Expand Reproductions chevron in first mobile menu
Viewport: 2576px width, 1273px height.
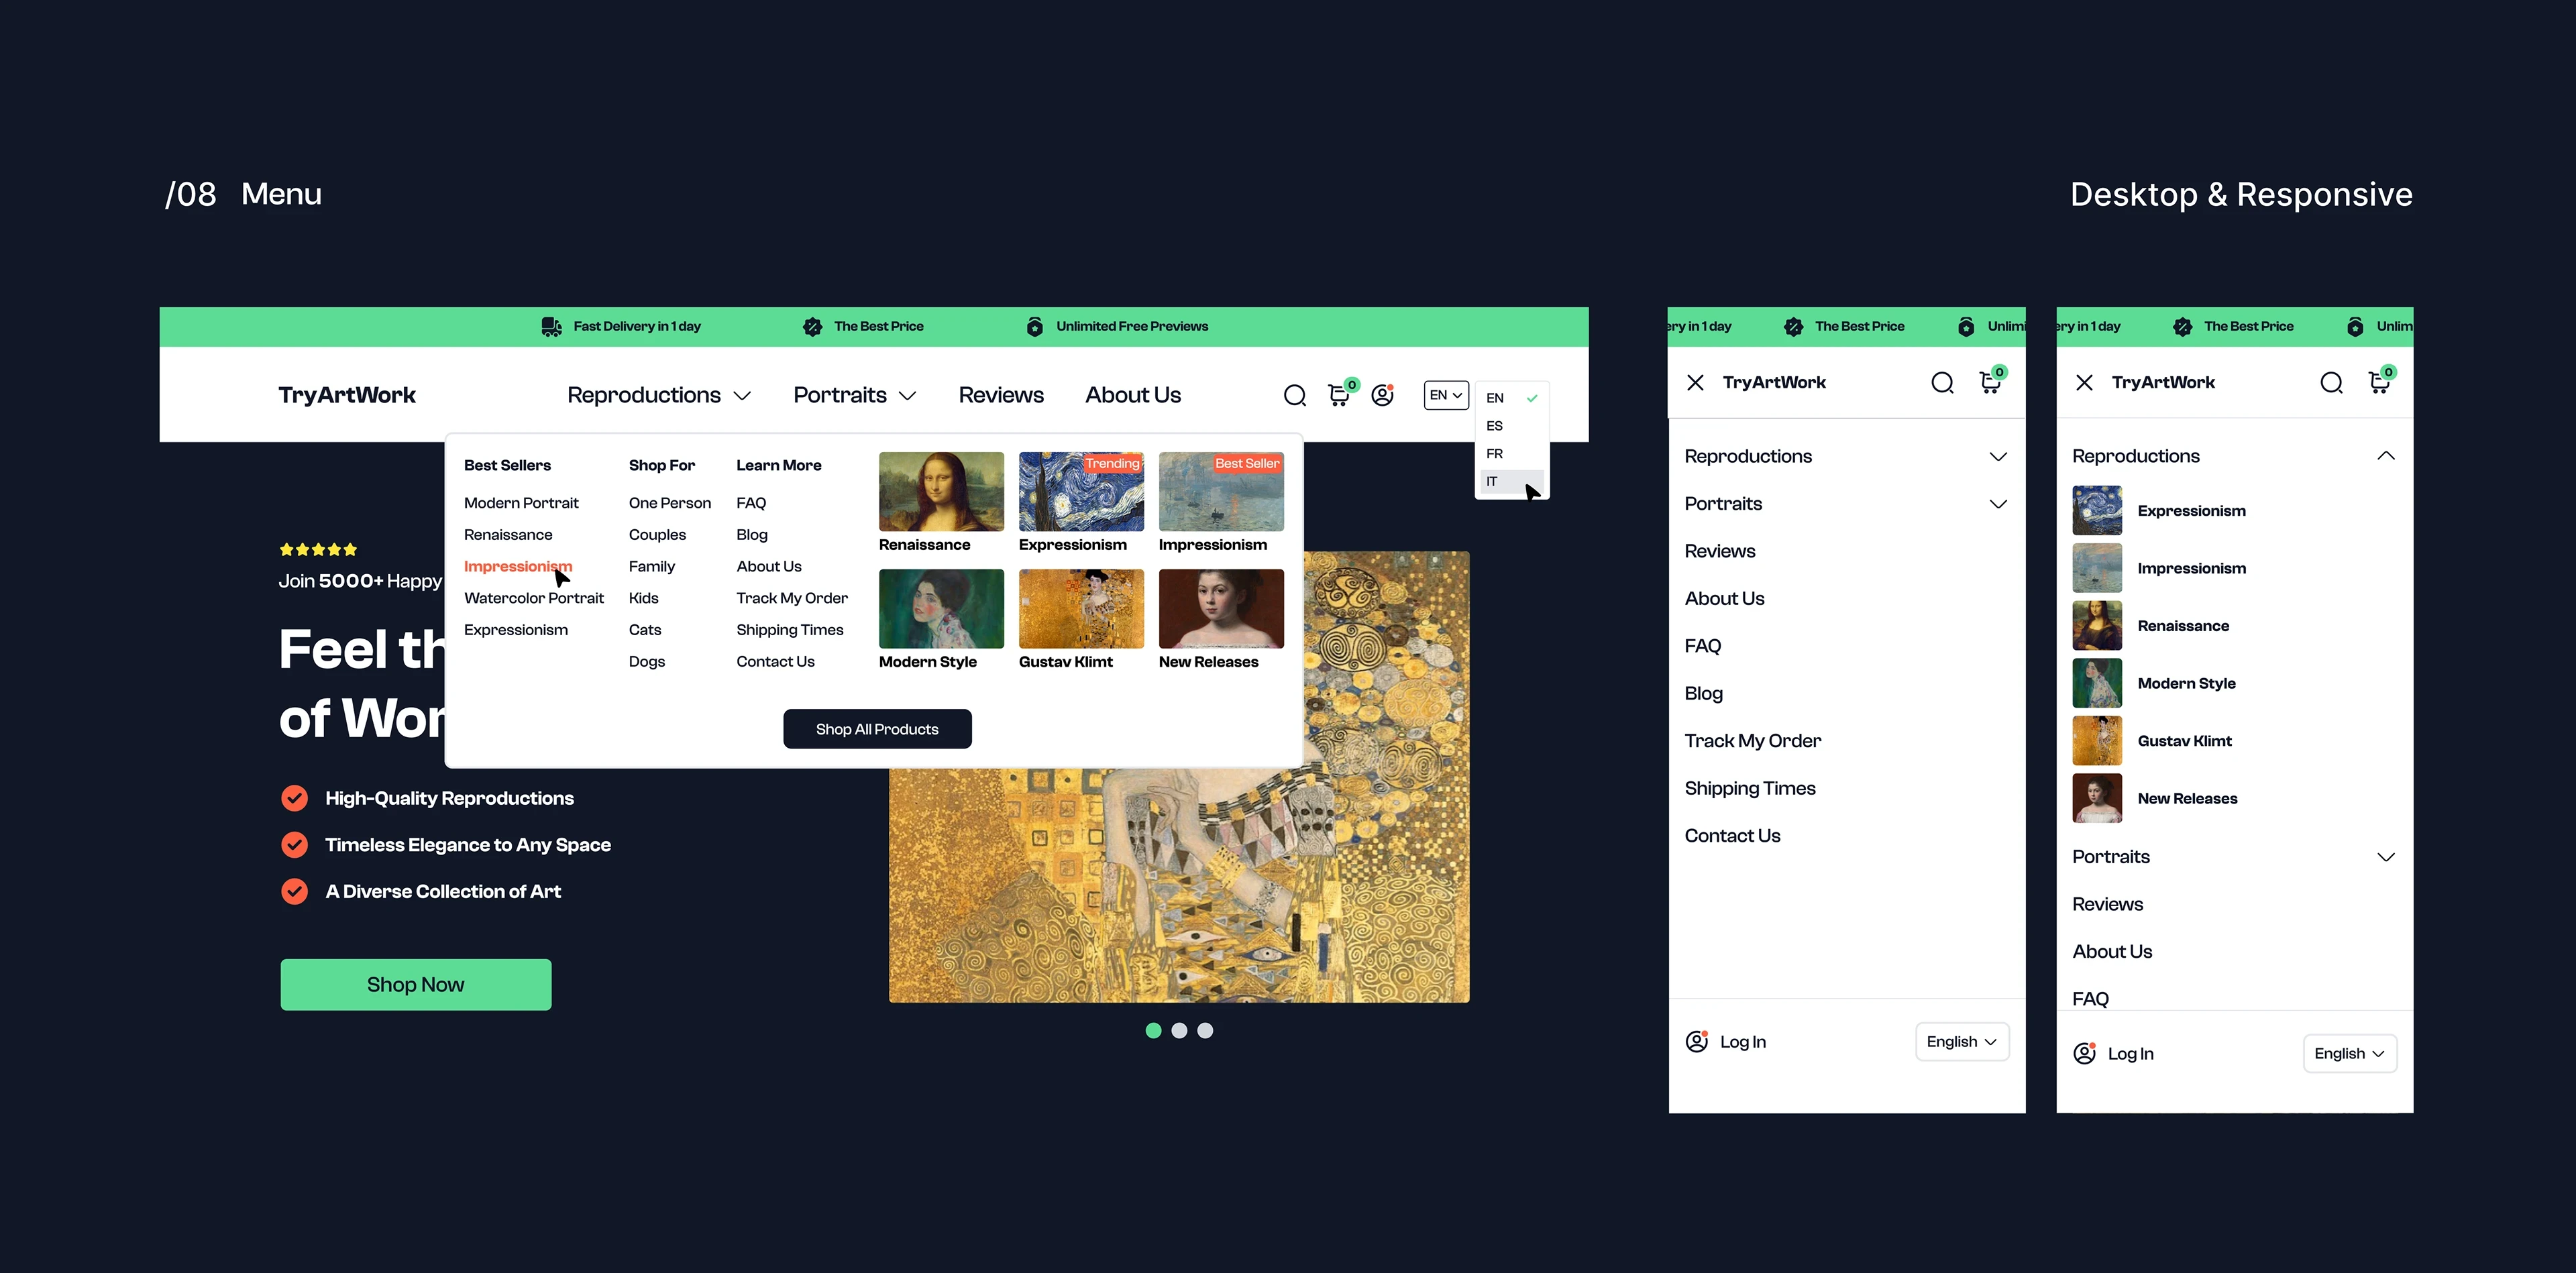click(1998, 456)
